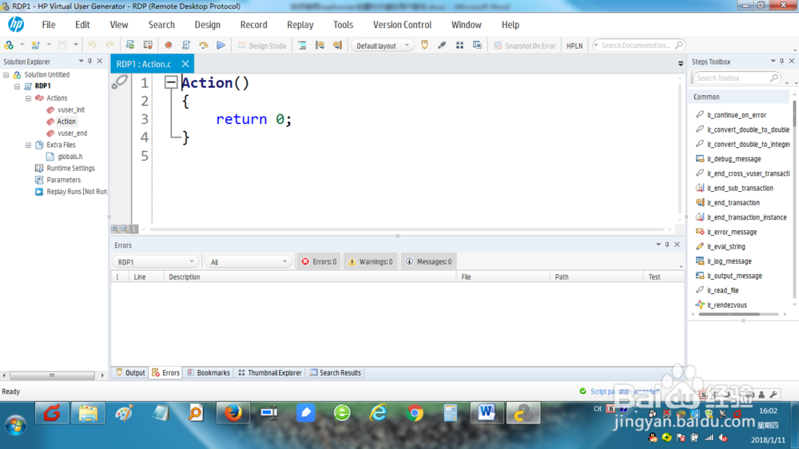Screen dimensions: 799x449
Task: Click lr_end_transaction step in toolbox
Action: [x=733, y=202]
